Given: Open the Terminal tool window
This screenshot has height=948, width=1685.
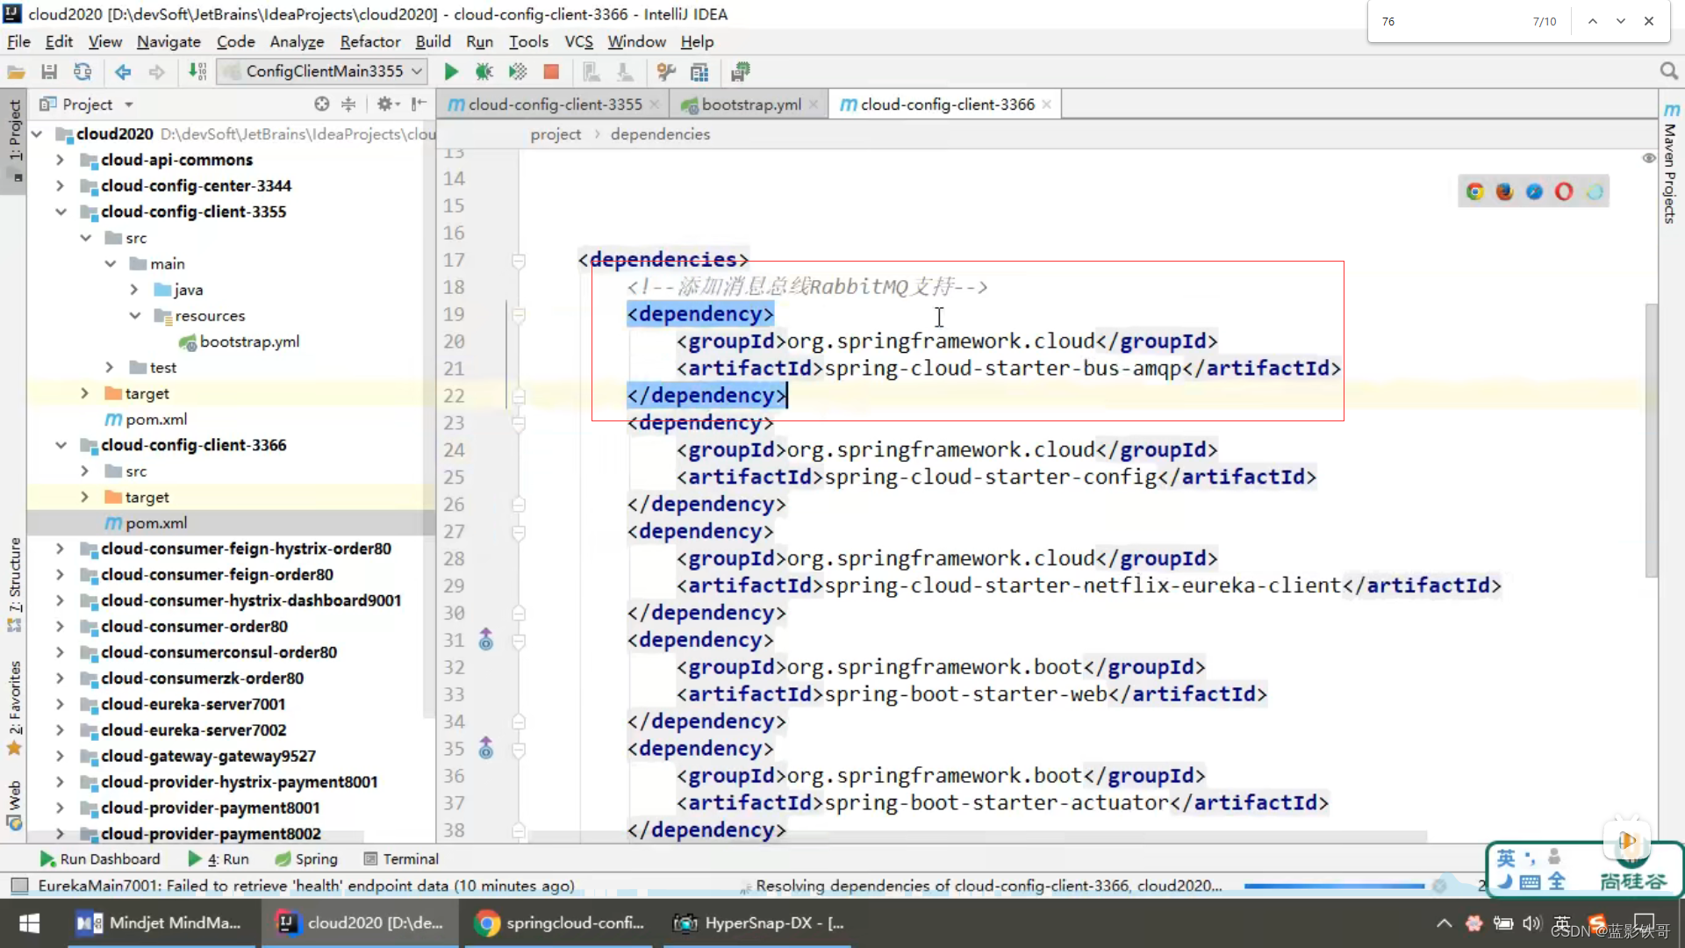Looking at the screenshot, I should point(400,859).
